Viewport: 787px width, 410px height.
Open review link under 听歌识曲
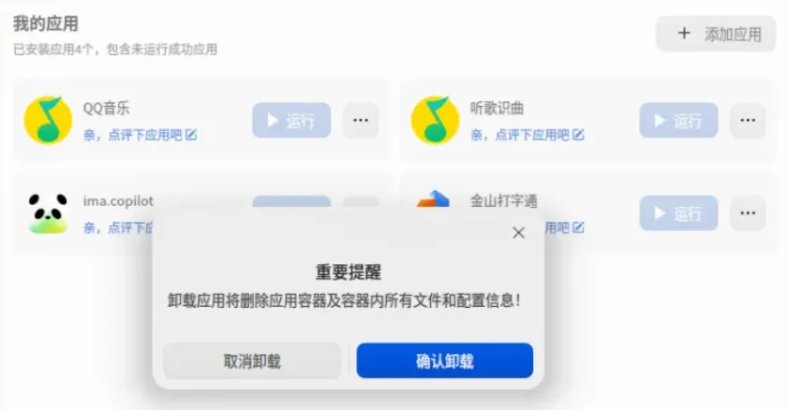point(520,135)
